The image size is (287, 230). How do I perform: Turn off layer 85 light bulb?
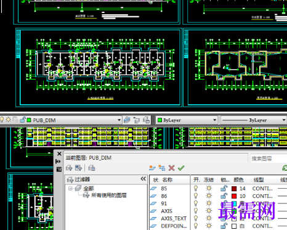(x=196, y=188)
